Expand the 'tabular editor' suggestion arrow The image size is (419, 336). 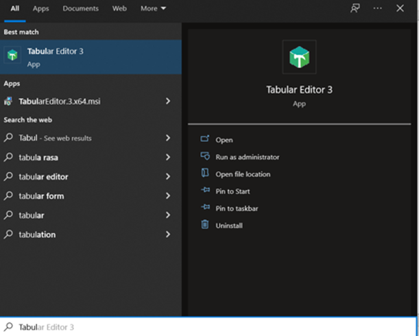click(168, 176)
